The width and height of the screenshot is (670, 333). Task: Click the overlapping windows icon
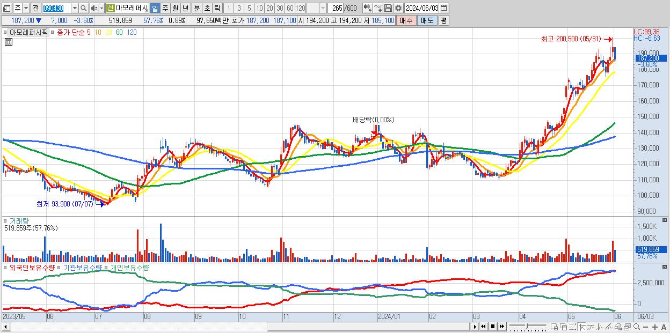(x=564, y=327)
